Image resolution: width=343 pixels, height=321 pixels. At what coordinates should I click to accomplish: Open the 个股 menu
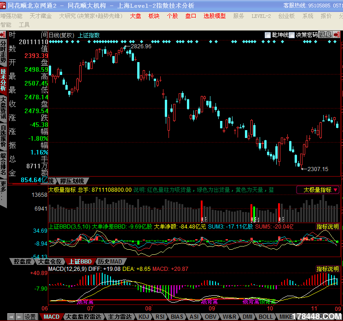[x=172, y=16]
